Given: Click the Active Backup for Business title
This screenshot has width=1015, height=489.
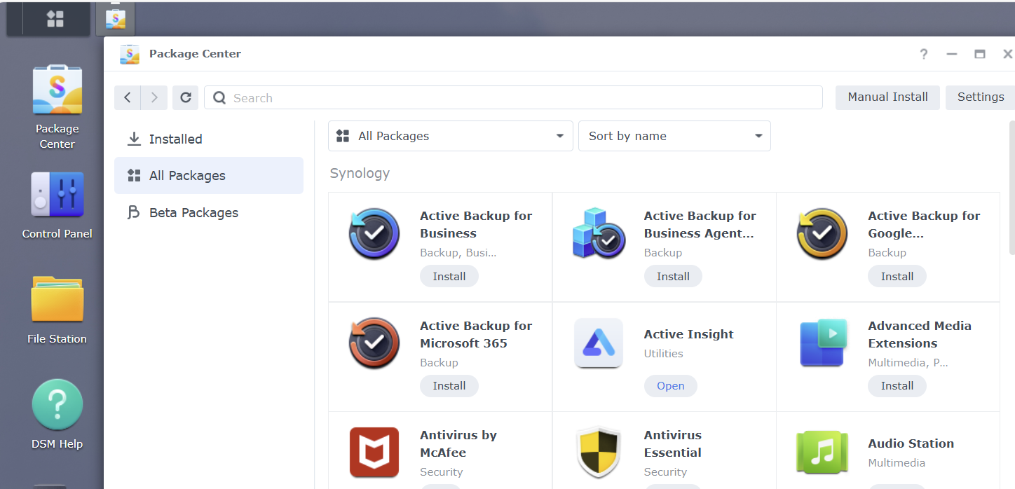Looking at the screenshot, I should 476,224.
